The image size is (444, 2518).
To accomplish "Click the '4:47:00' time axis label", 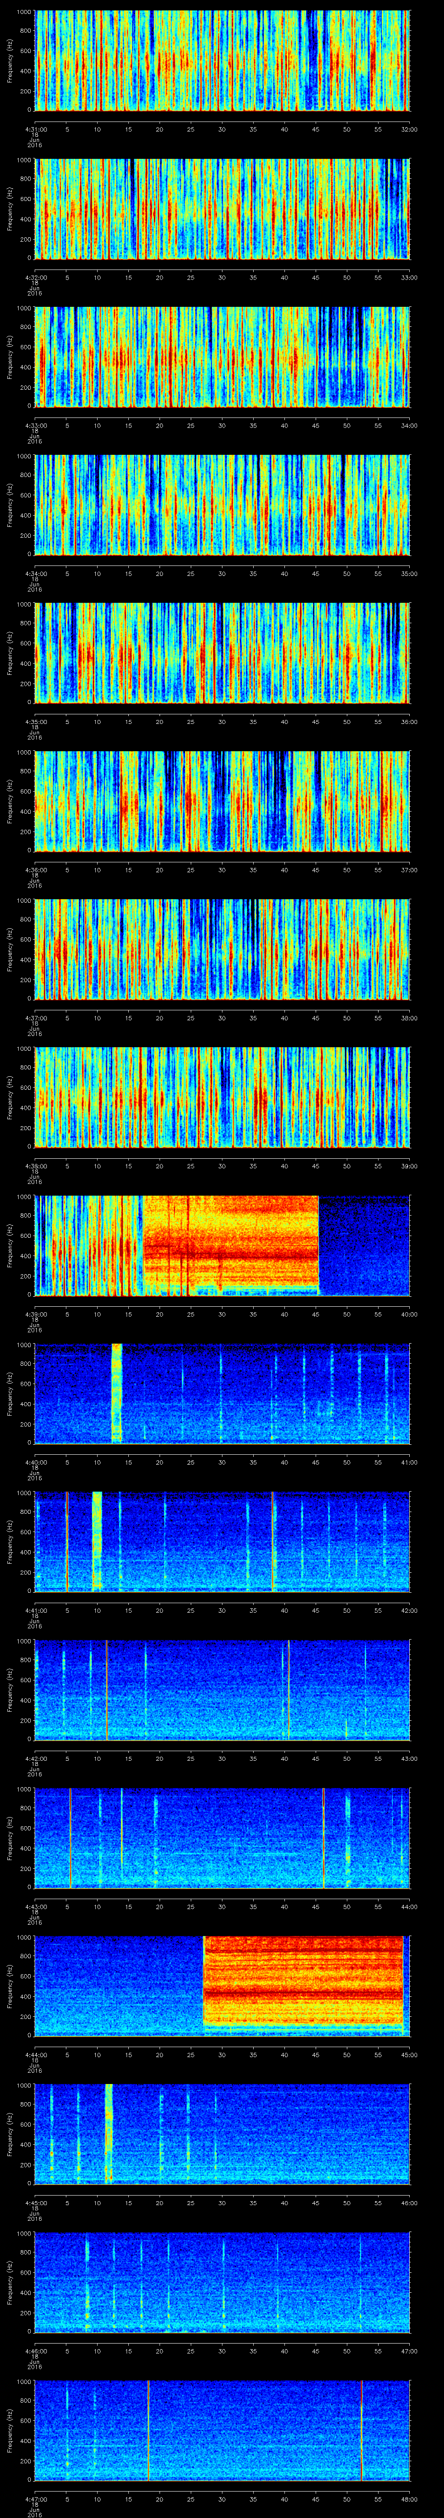I will tap(35, 2498).
